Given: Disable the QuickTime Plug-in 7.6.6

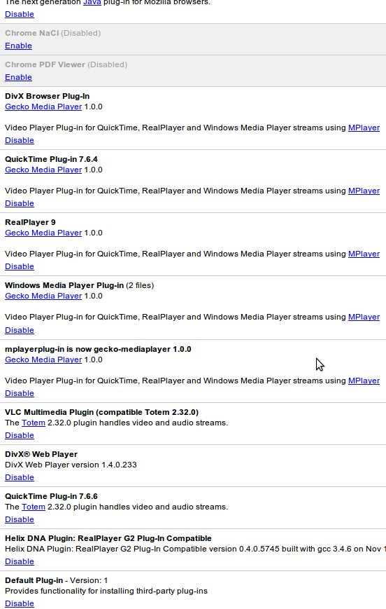Looking at the screenshot, I should pyautogui.click(x=20, y=520).
